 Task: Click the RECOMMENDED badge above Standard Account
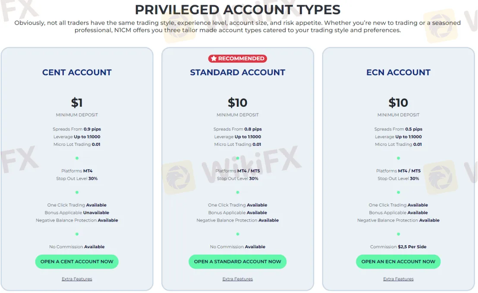[237, 58]
